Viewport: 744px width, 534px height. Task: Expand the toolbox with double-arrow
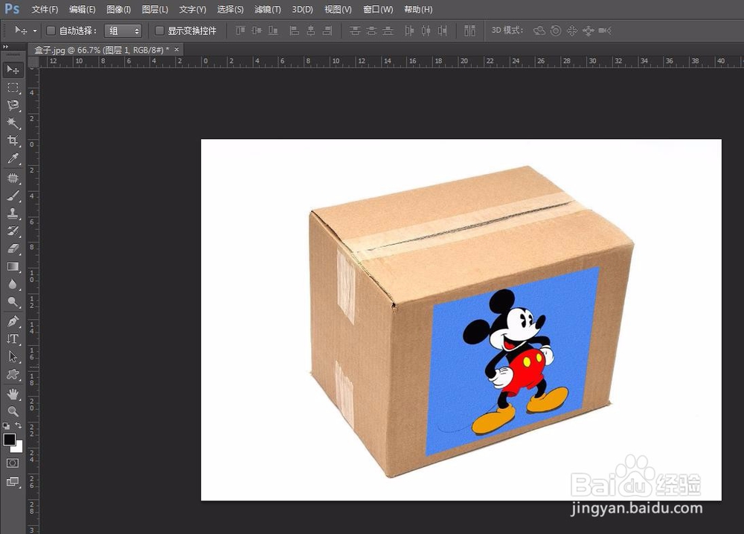point(6,46)
